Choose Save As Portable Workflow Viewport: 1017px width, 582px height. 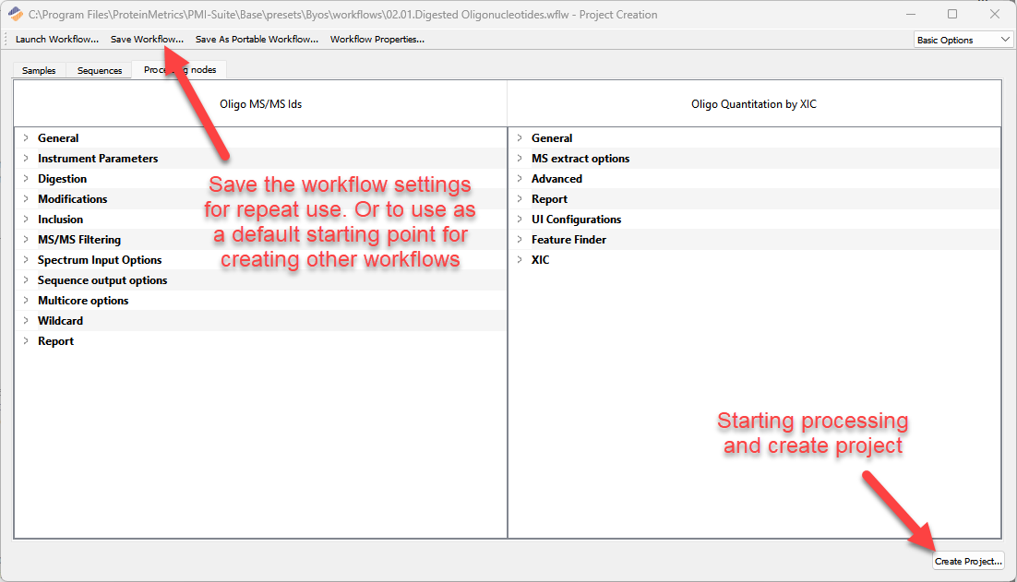[257, 40]
